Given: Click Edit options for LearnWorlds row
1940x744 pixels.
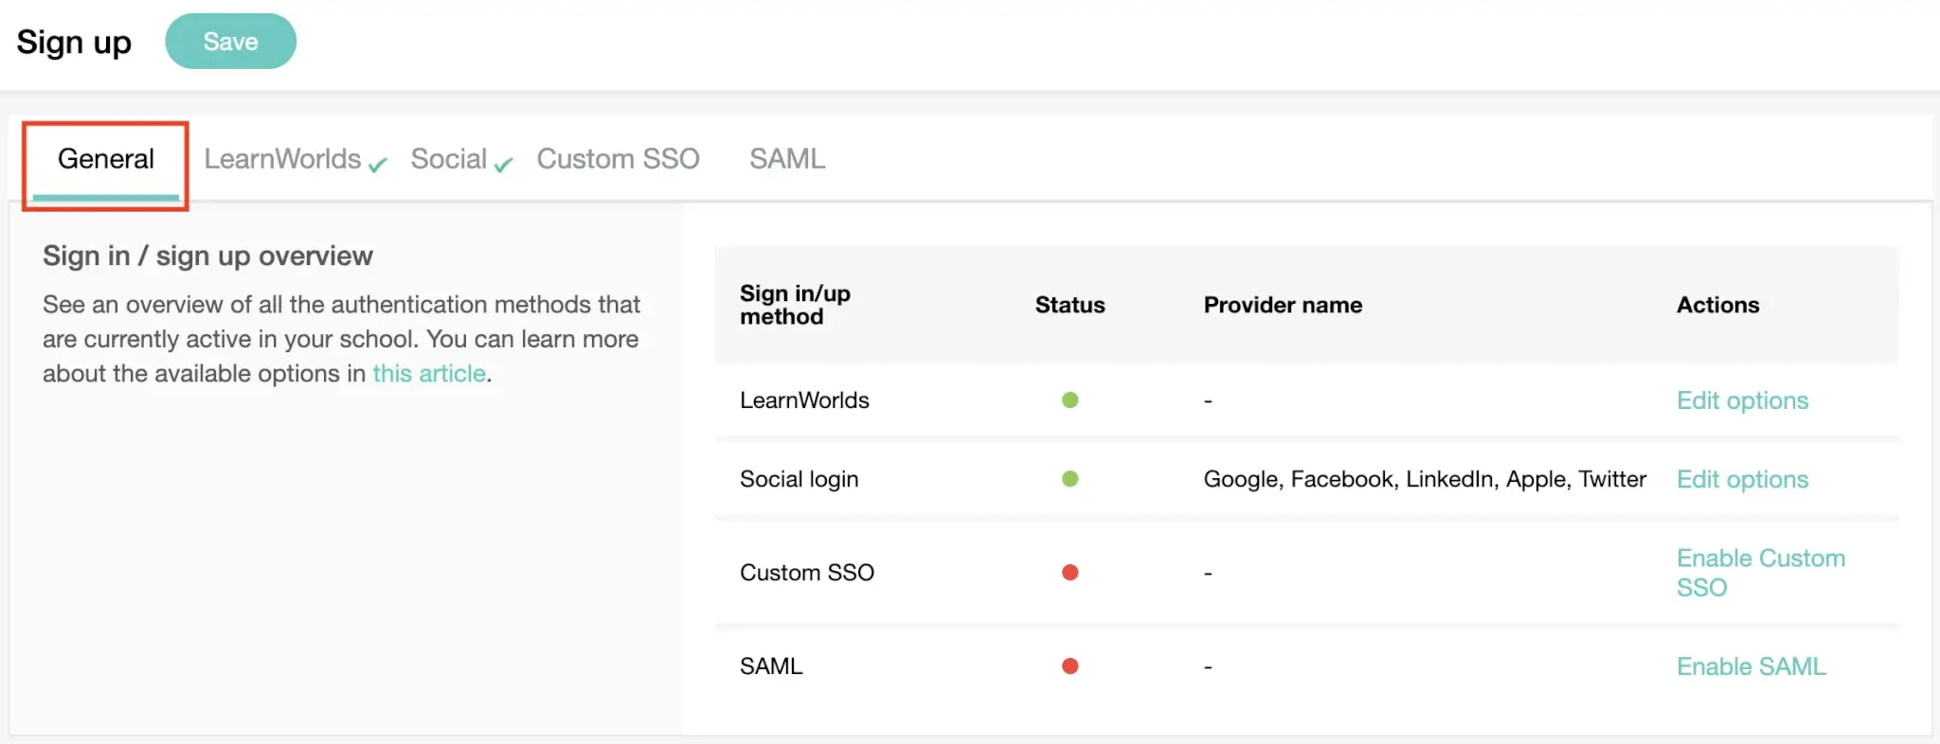Looking at the screenshot, I should 1742,400.
